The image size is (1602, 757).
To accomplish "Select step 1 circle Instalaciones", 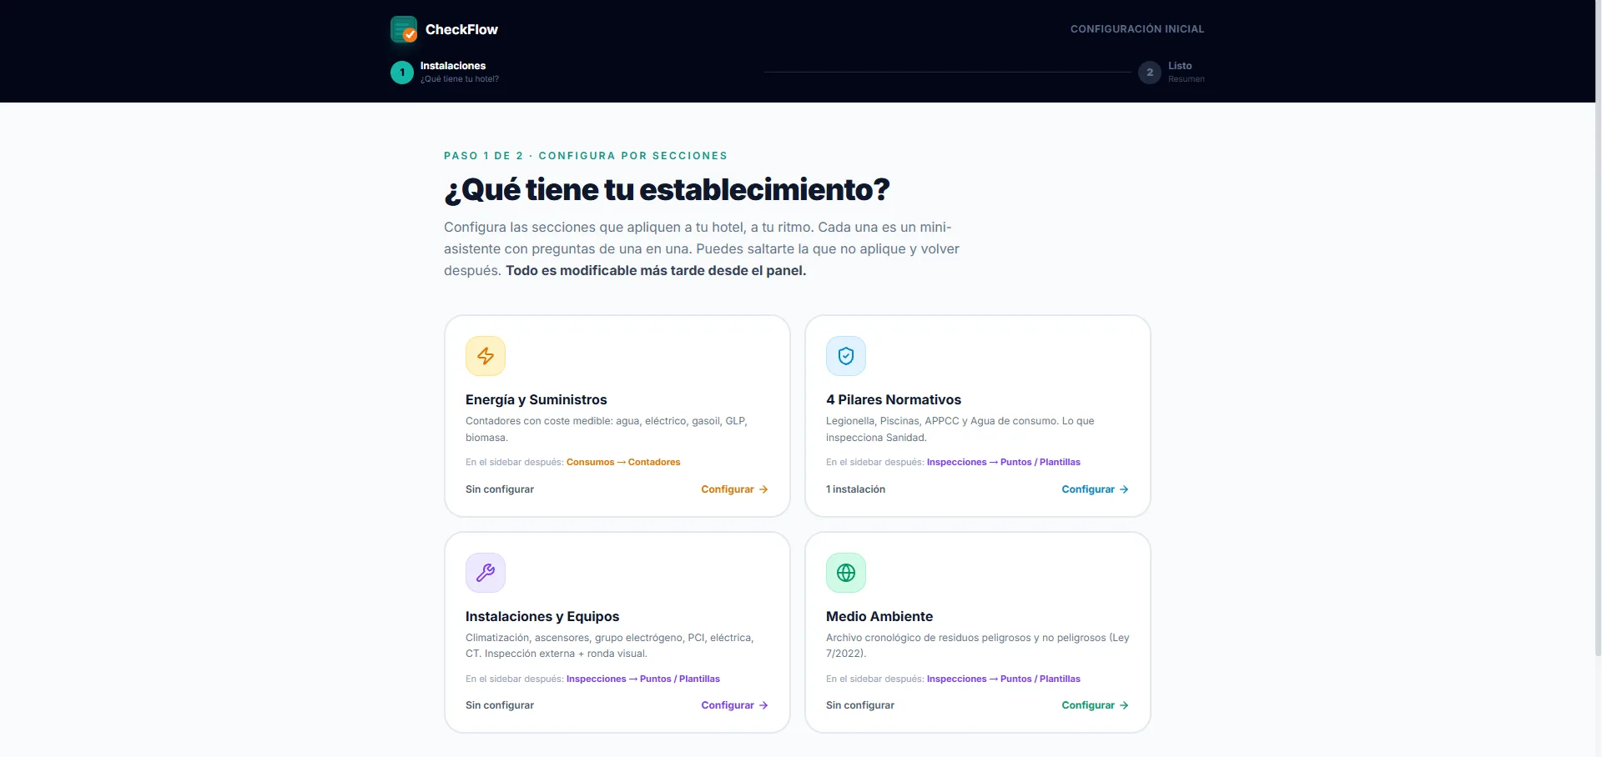I will coord(402,73).
